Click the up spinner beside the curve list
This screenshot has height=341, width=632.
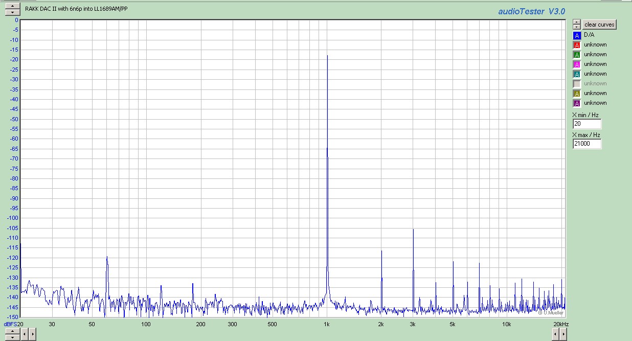click(577, 22)
